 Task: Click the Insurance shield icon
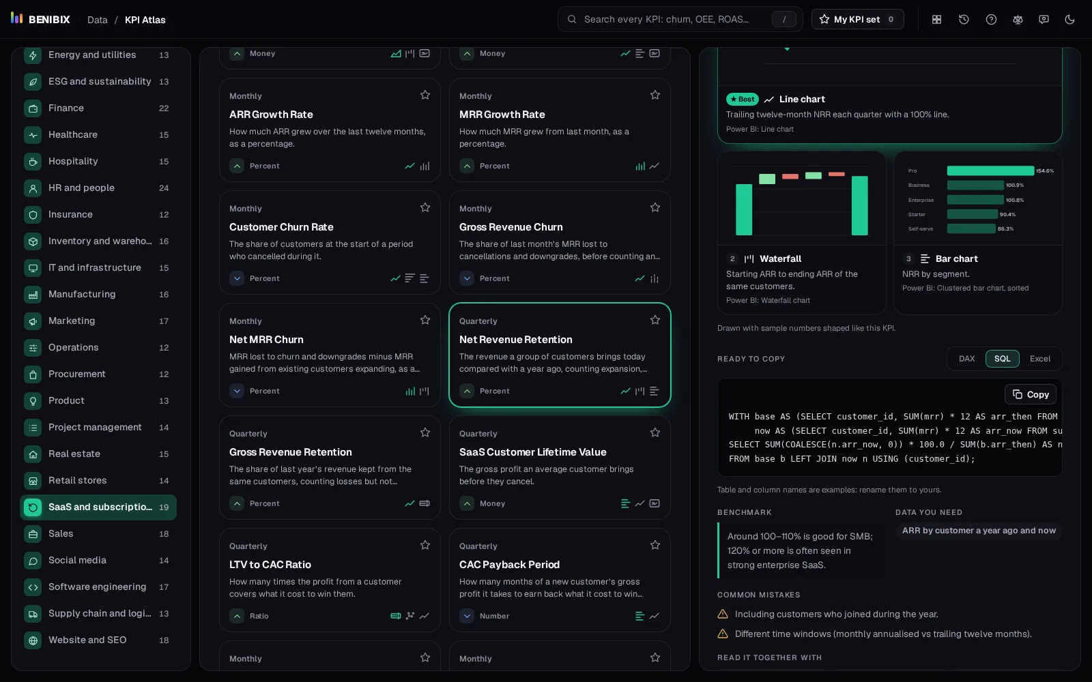(x=33, y=215)
